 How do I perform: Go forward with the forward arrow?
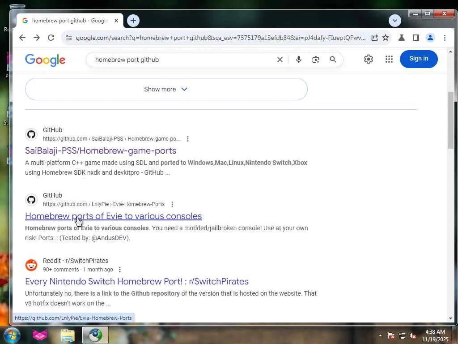tap(37, 38)
